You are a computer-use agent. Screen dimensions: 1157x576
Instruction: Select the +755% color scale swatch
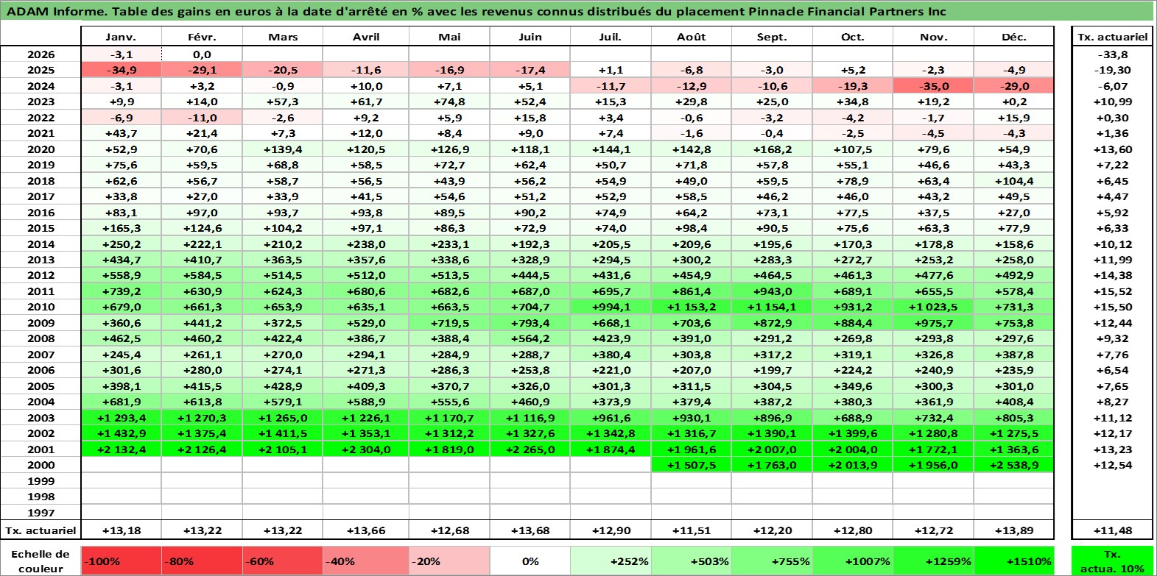[x=772, y=561]
